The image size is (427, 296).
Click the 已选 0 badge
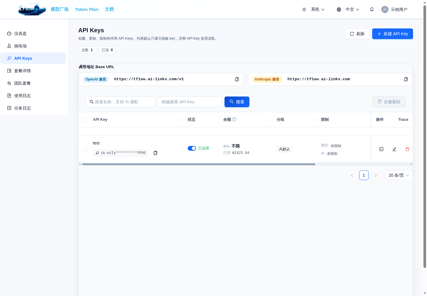(107, 50)
